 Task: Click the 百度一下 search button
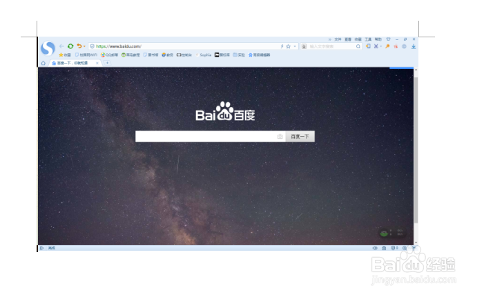(300, 137)
